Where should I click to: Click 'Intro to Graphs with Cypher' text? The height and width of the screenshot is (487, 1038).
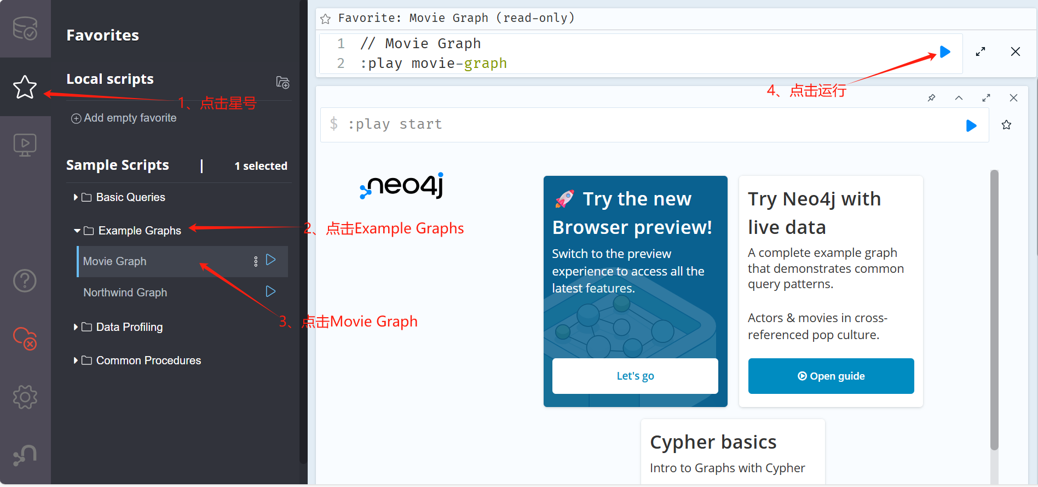point(727,468)
